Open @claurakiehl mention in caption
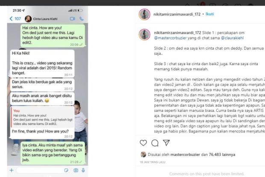The image size is (265, 177). point(232,38)
